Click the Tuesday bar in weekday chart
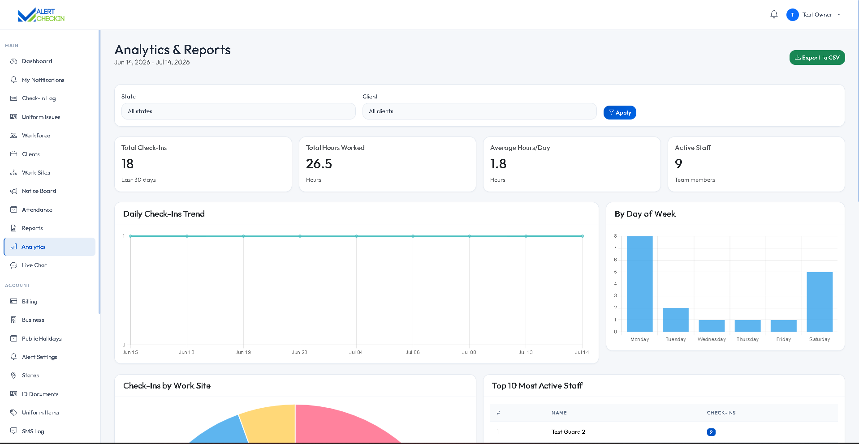859x444 pixels. (676, 320)
